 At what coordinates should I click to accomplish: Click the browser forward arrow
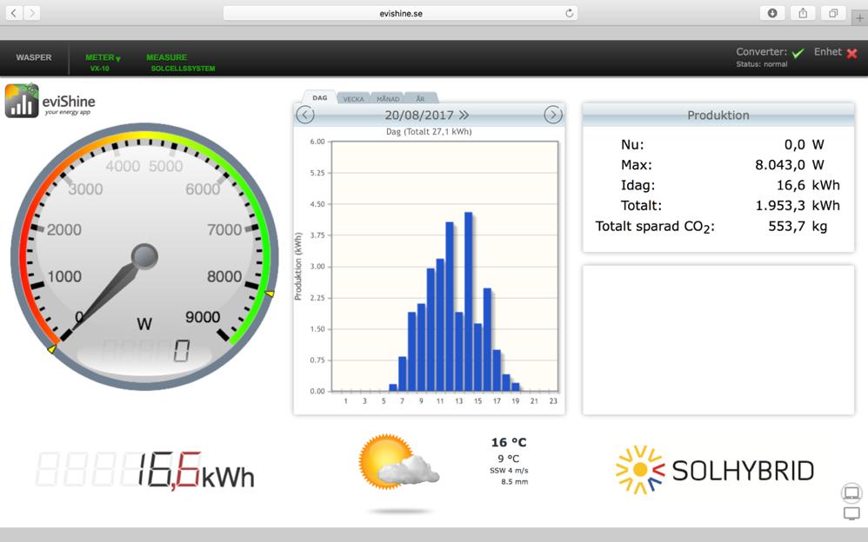32,13
